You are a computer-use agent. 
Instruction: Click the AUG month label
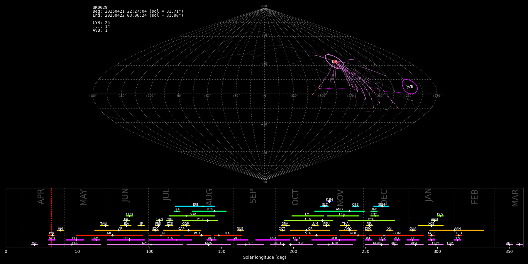pos(209,197)
